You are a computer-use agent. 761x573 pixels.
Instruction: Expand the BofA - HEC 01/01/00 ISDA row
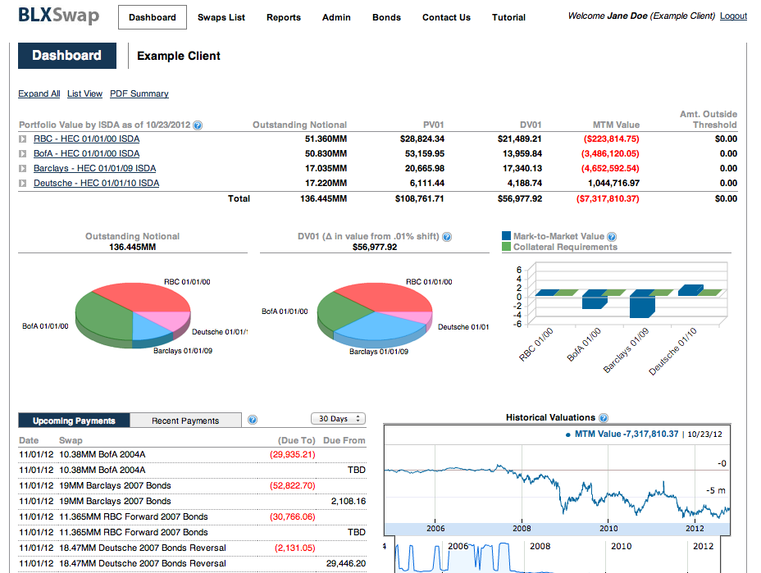click(x=22, y=154)
